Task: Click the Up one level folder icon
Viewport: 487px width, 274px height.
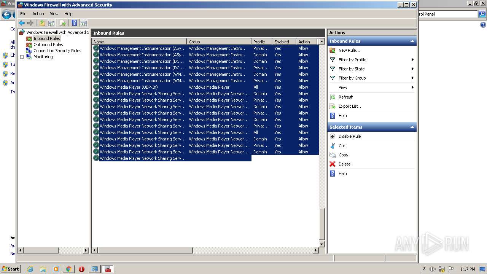Action: tap(42, 23)
